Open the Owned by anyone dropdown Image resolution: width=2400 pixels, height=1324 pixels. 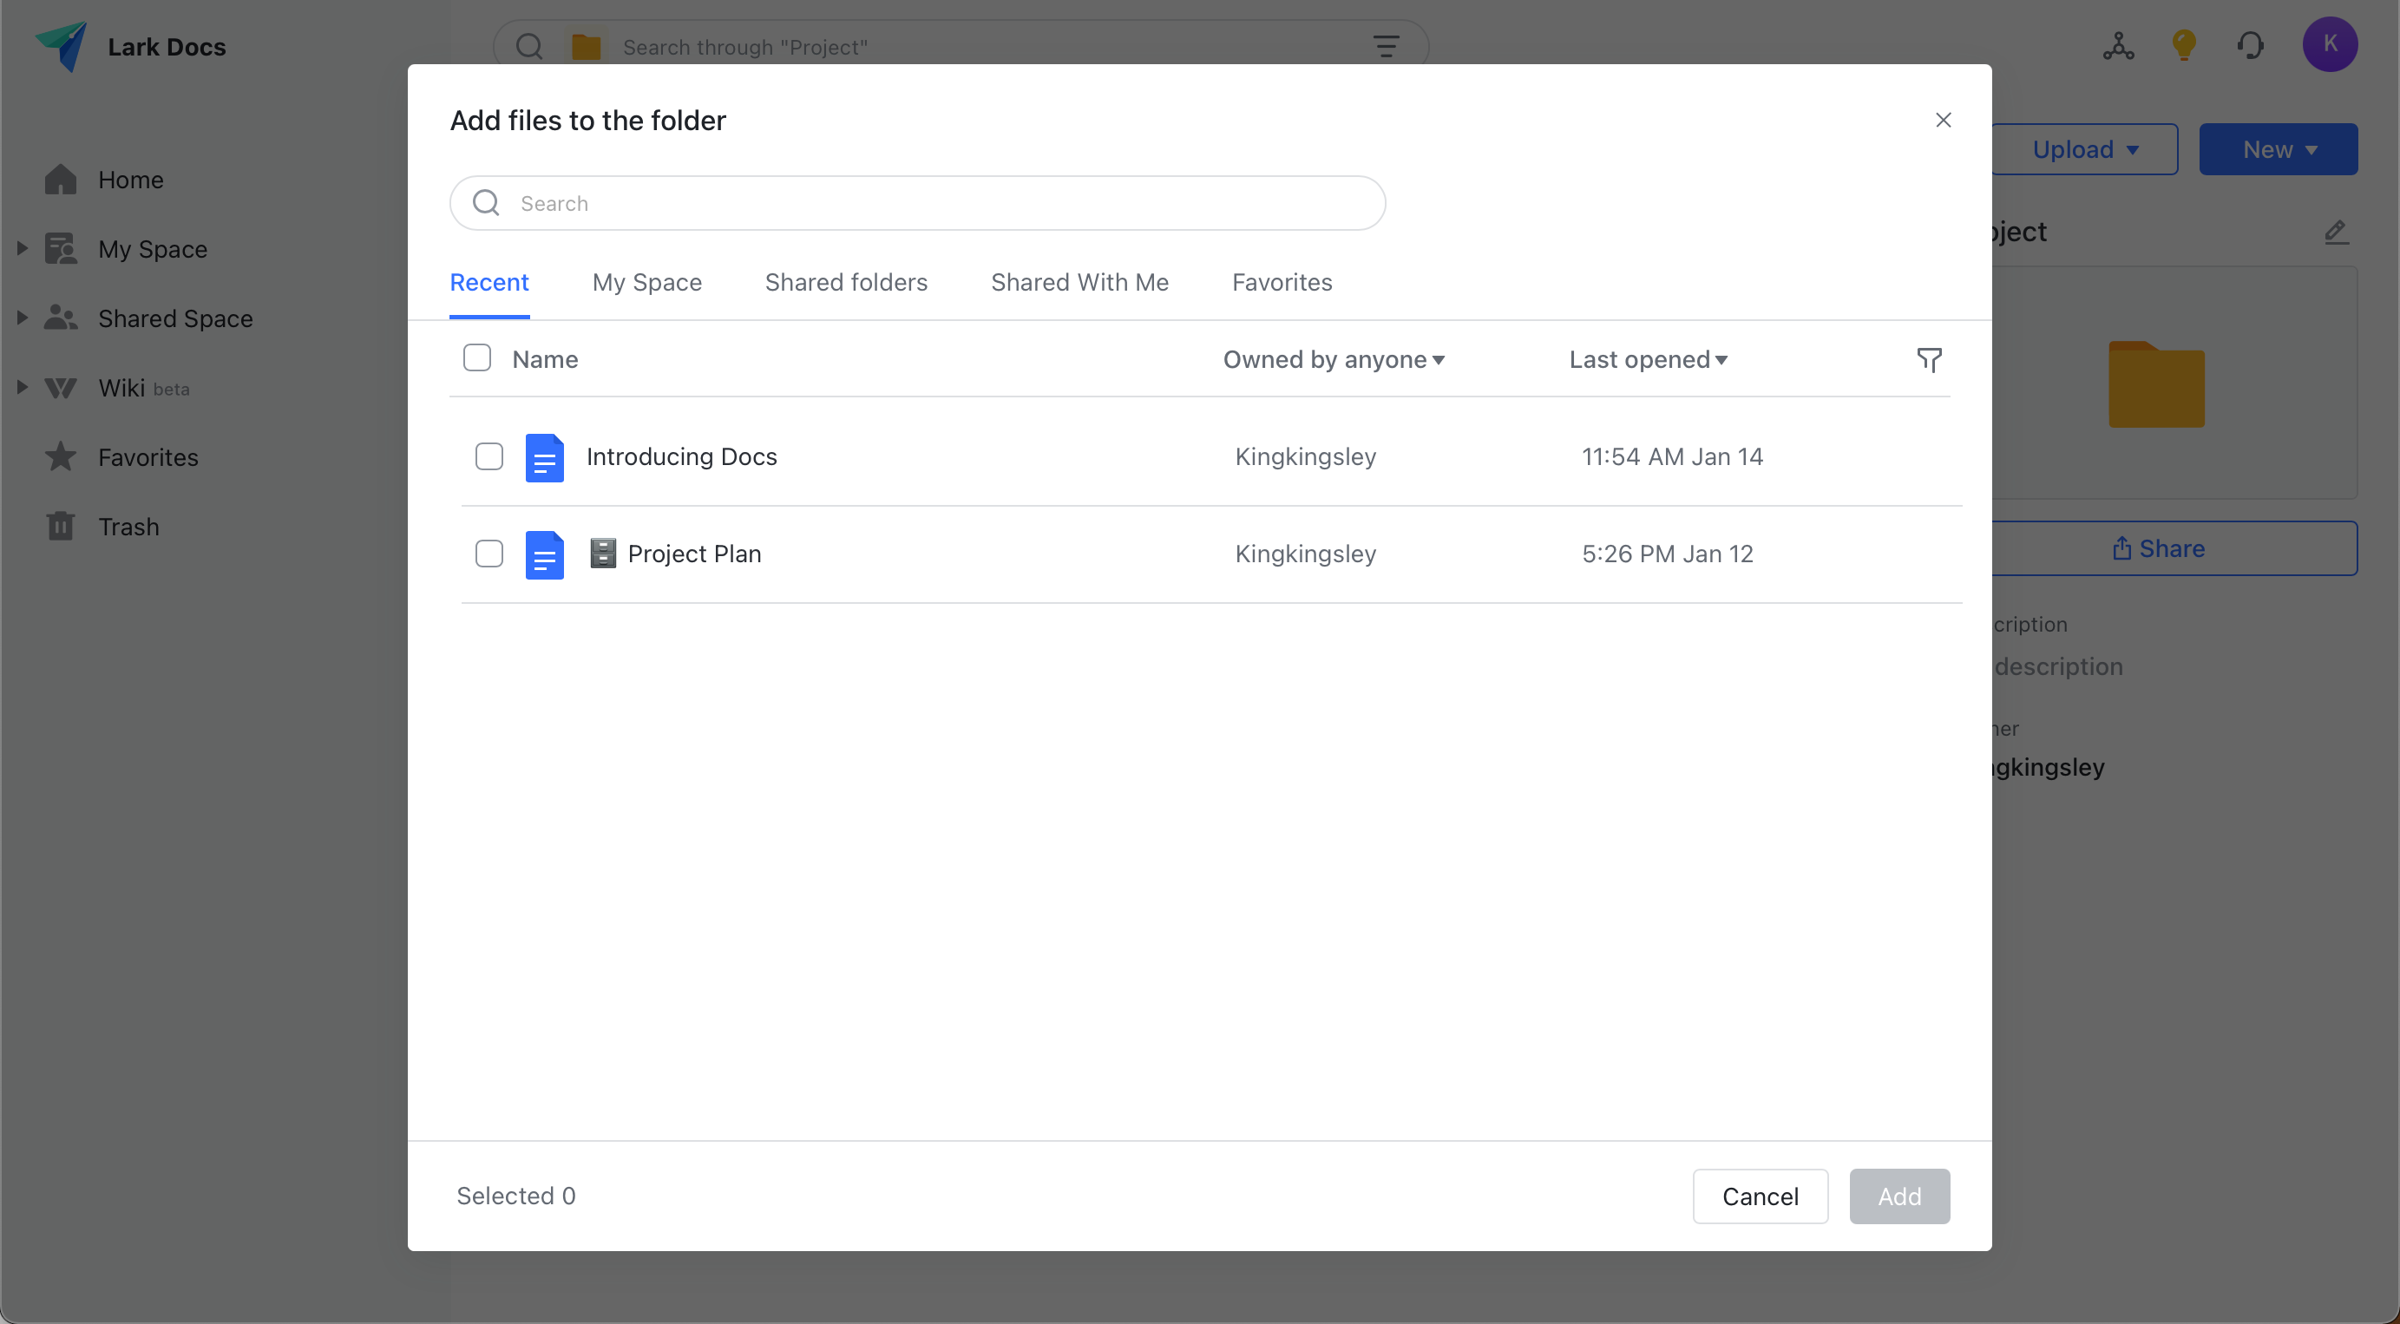tap(1334, 360)
